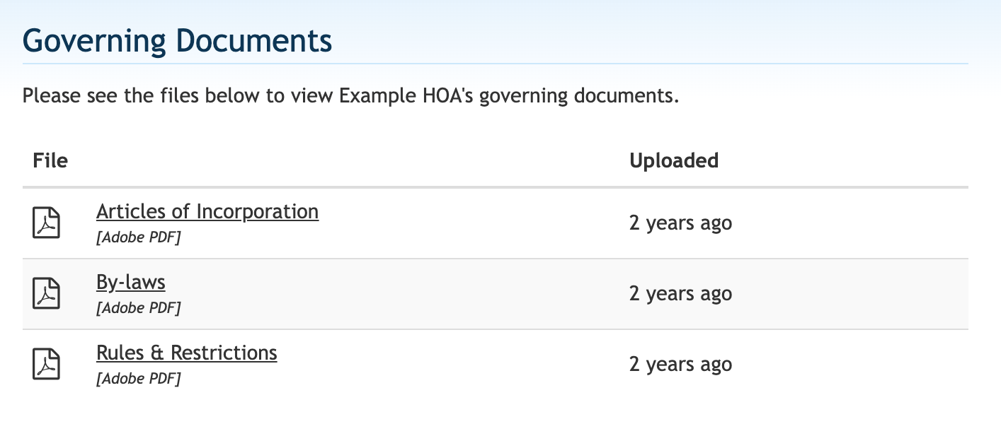The width and height of the screenshot is (1001, 448).
Task: Click the Uploaded column header
Action: (x=674, y=161)
